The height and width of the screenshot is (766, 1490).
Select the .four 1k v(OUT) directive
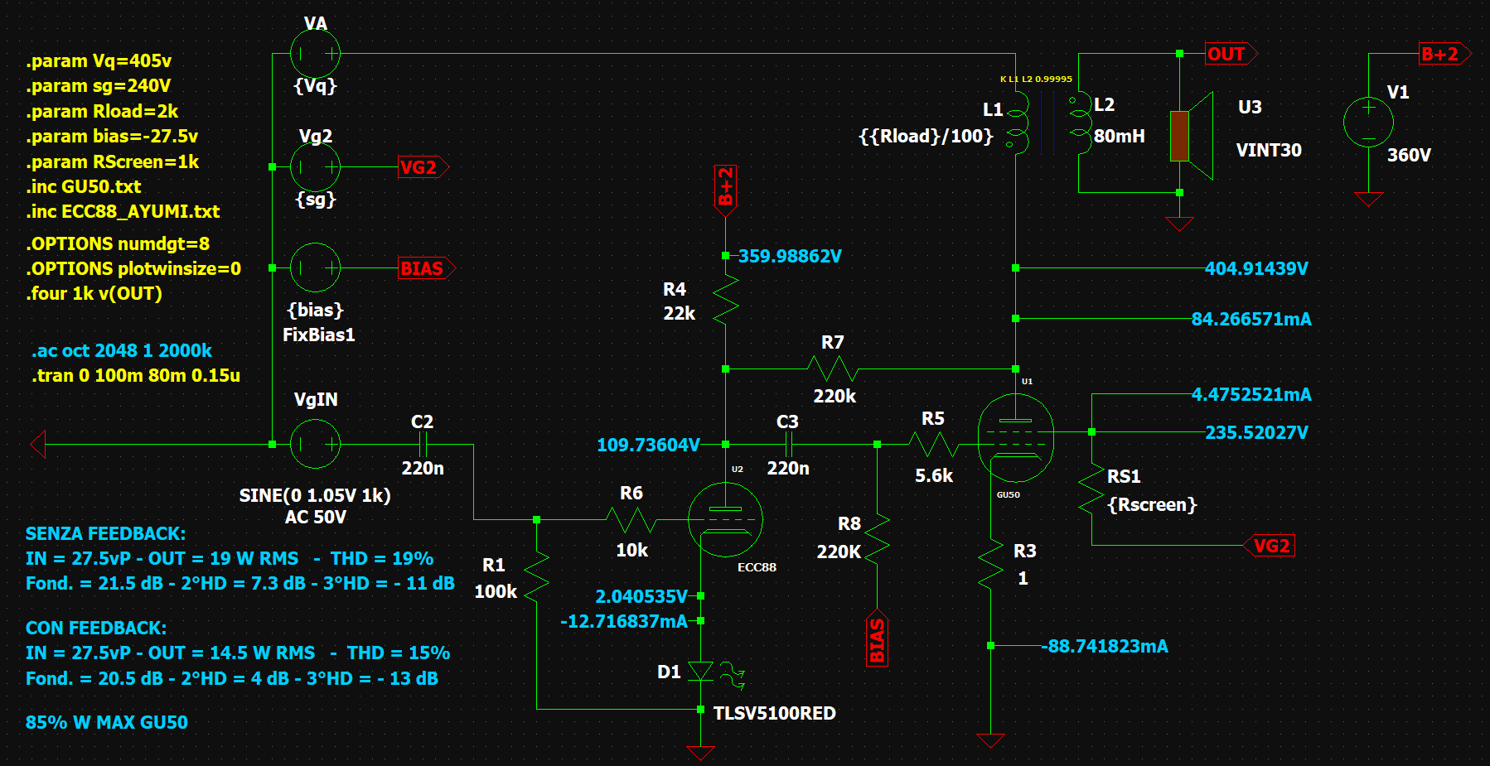94,294
